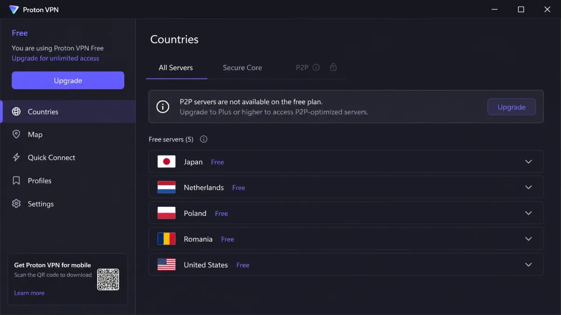Expand the Poland server list chevron
This screenshot has height=315, width=561.
pyautogui.click(x=528, y=213)
